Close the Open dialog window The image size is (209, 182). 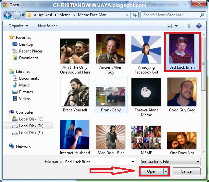pyautogui.click(x=199, y=3)
